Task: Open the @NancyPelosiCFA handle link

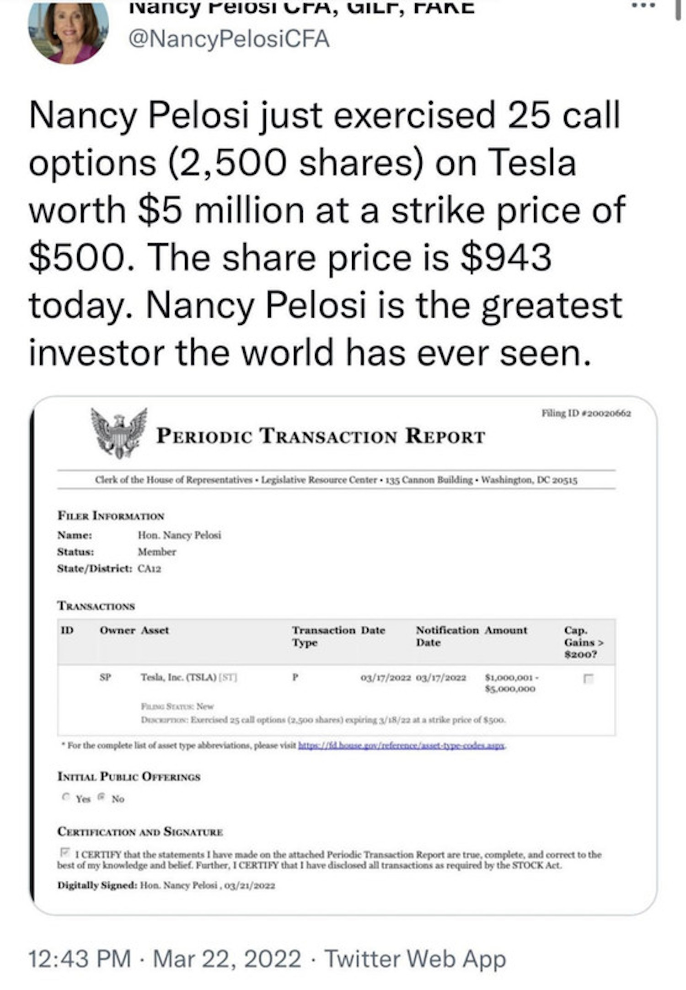Action: click(229, 39)
